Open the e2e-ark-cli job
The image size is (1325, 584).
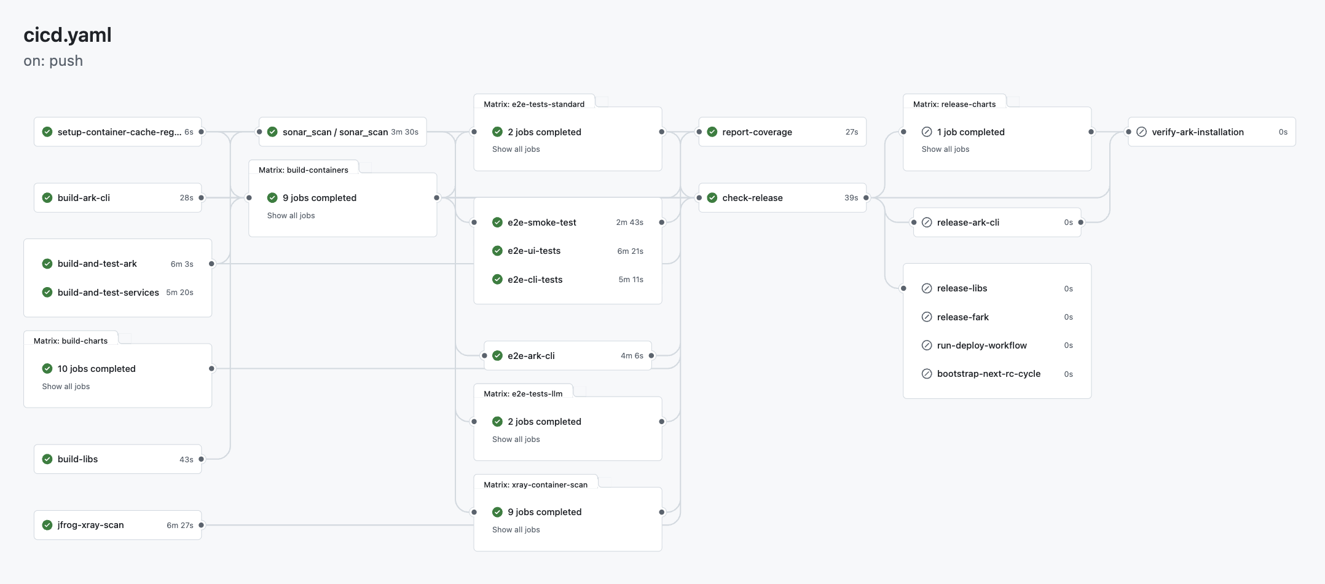point(568,356)
